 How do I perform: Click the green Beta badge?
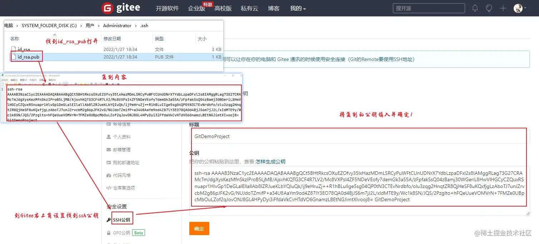click(139, 233)
